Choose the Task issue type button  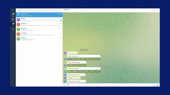click(70, 65)
